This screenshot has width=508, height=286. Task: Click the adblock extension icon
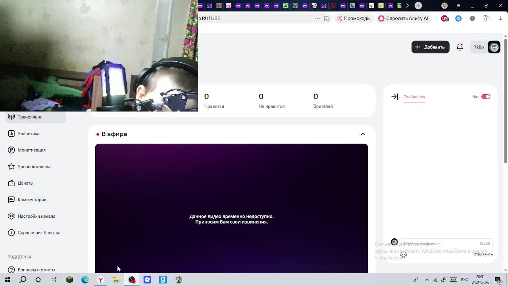[x=445, y=18]
